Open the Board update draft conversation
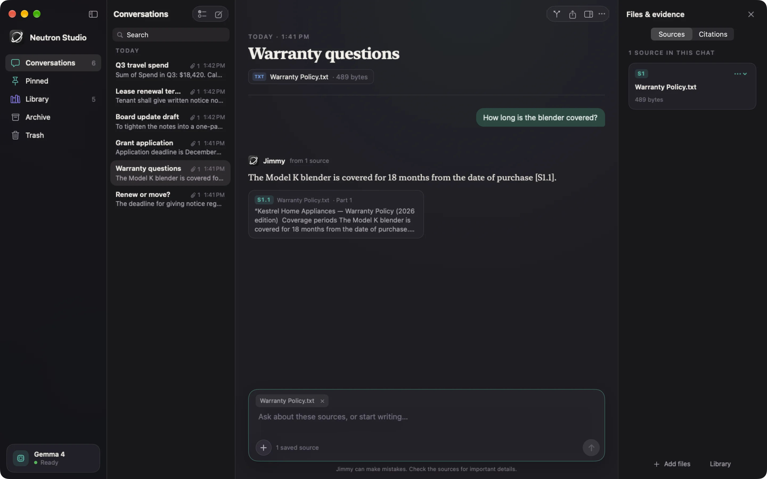Image resolution: width=767 pixels, height=479 pixels. click(x=170, y=122)
